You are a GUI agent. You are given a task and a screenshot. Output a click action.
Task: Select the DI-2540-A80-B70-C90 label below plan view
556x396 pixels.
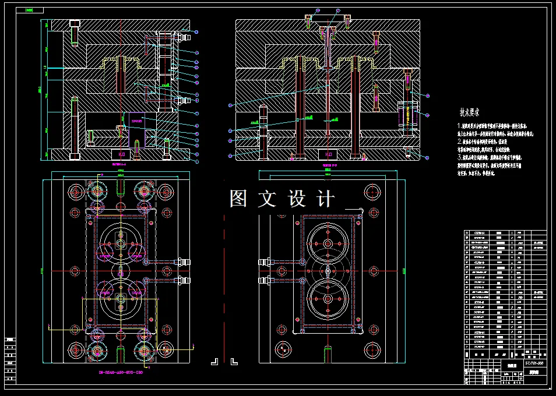[x=121, y=373]
